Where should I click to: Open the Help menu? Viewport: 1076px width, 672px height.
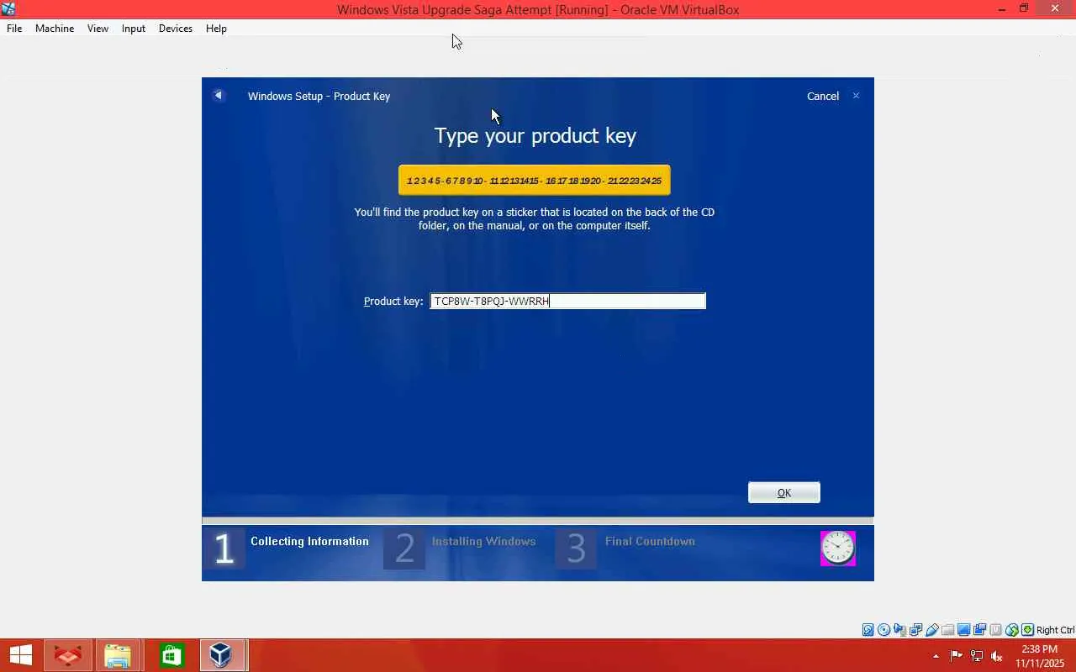(x=216, y=29)
